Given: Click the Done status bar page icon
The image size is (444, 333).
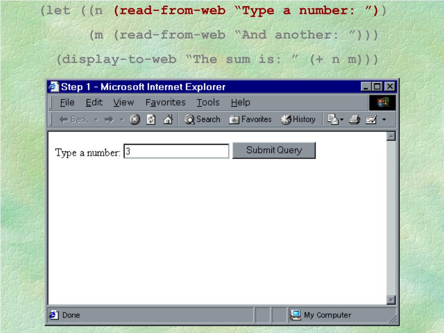Looking at the screenshot, I should 53,315.
